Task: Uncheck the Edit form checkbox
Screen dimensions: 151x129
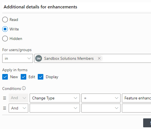Action: (23, 77)
